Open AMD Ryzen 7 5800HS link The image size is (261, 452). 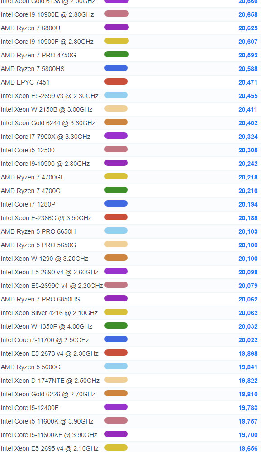click(33, 69)
